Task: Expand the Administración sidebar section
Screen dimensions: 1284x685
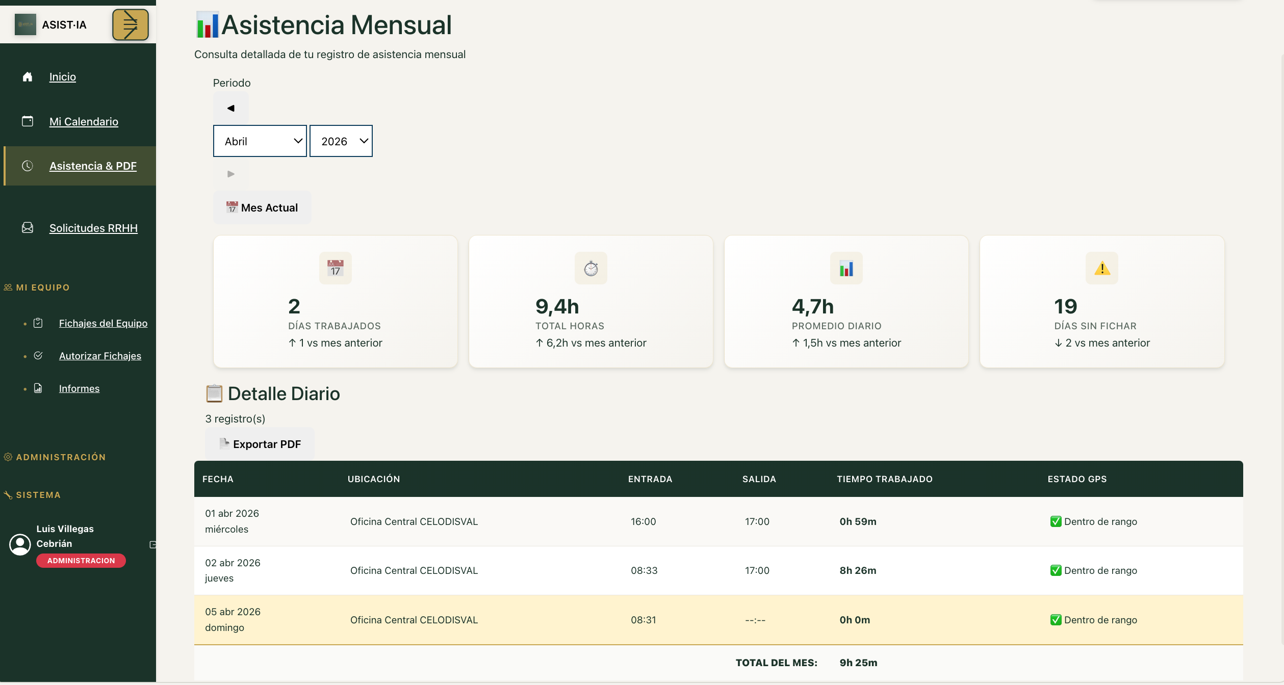Action: pos(61,457)
